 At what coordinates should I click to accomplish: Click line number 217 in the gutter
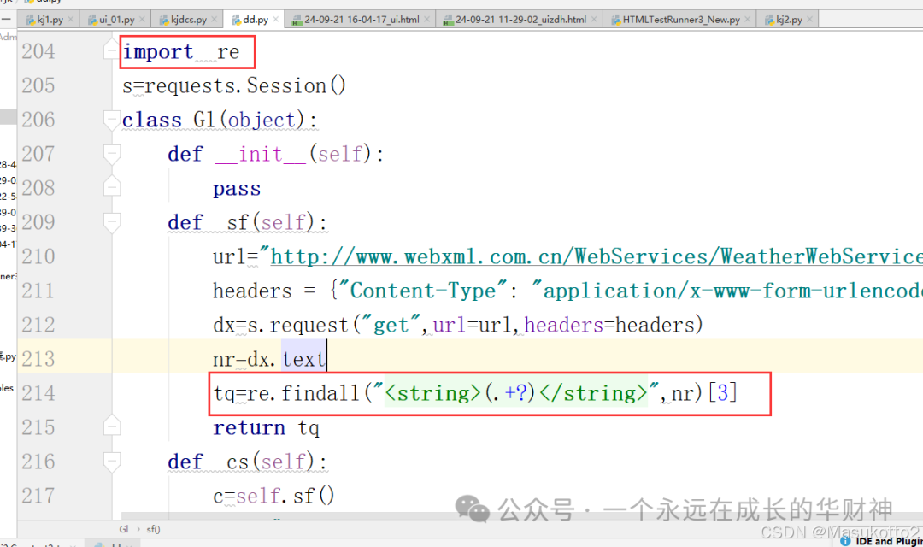click(38, 496)
